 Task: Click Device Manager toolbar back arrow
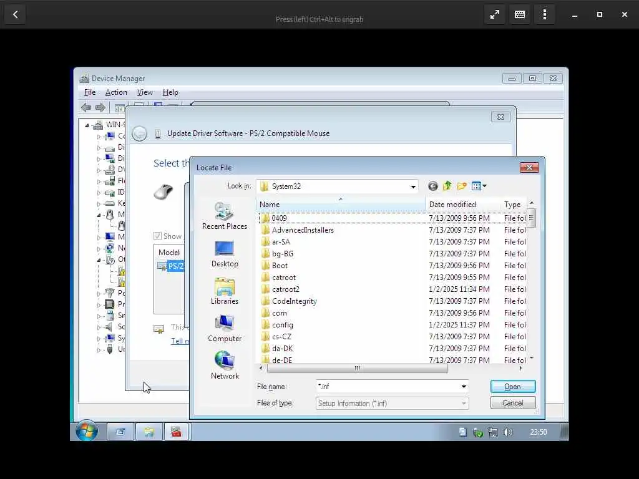pyautogui.click(x=86, y=107)
